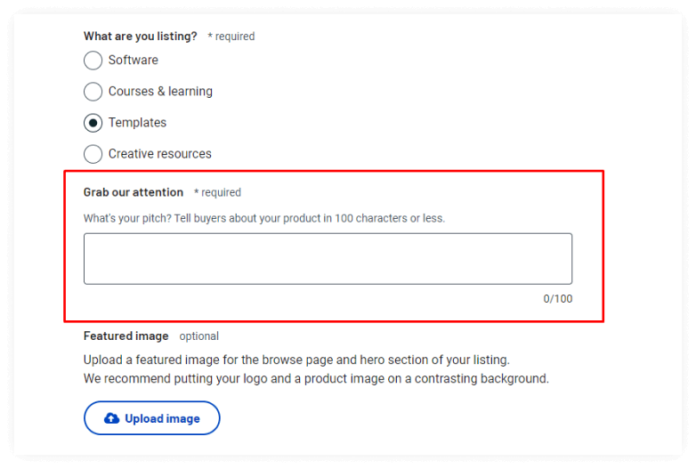Click the 'Upload a featured image' description line
The width and height of the screenshot is (696, 469).
tap(296, 360)
